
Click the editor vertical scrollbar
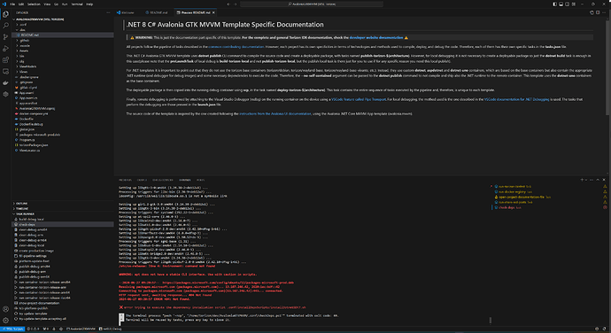point(608,66)
